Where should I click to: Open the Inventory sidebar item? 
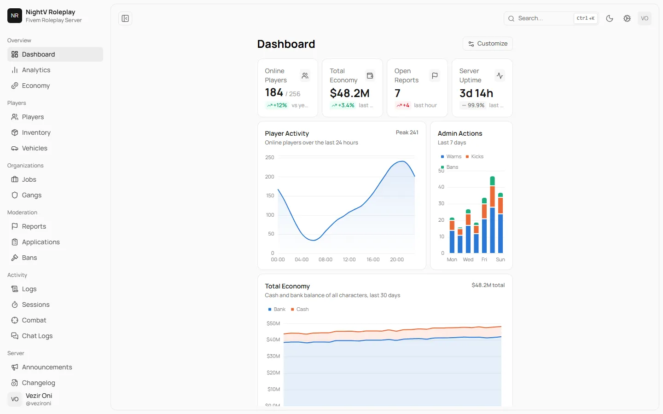click(x=55, y=132)
